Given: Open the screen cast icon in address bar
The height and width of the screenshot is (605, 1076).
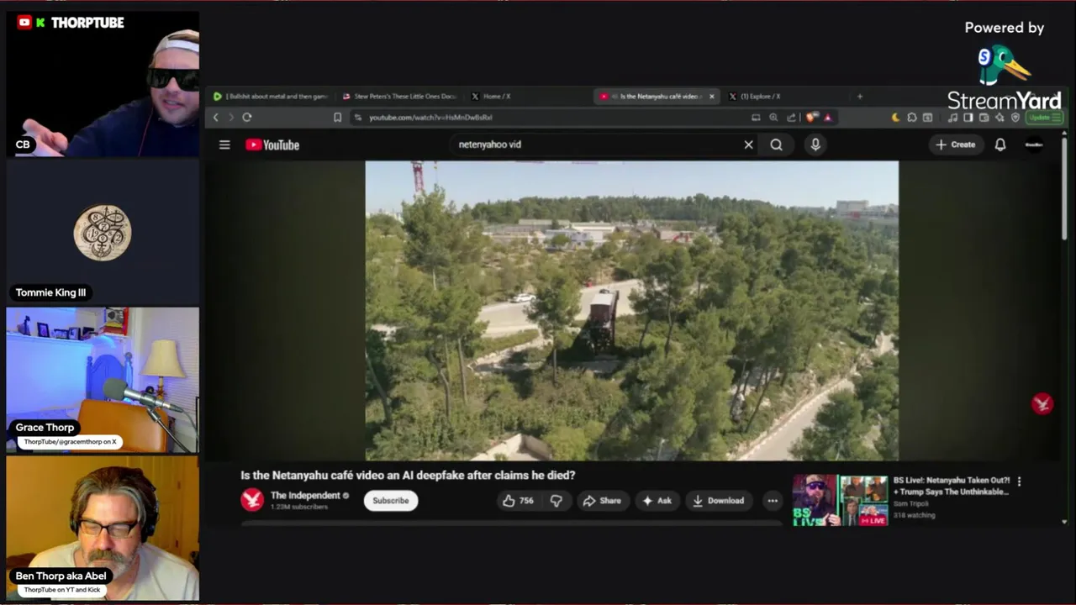Looking at the screenshot, I should pyautogui.click(x=756, y=118).
